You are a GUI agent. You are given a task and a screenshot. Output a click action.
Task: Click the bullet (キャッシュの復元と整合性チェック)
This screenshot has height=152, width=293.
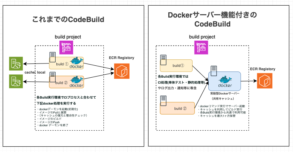pos(62,115)
